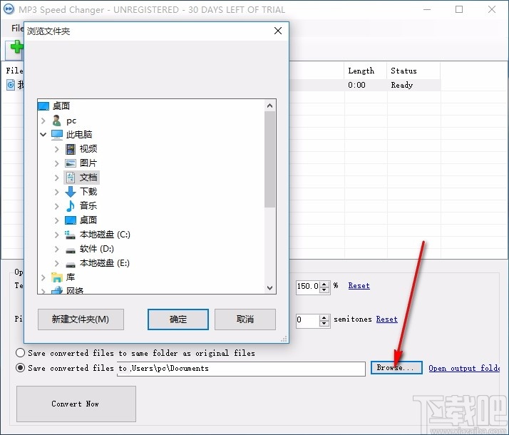Expand the 本地磁盘 (E:) drive
This screenshot has height=435, width=509.
point(57,263)
